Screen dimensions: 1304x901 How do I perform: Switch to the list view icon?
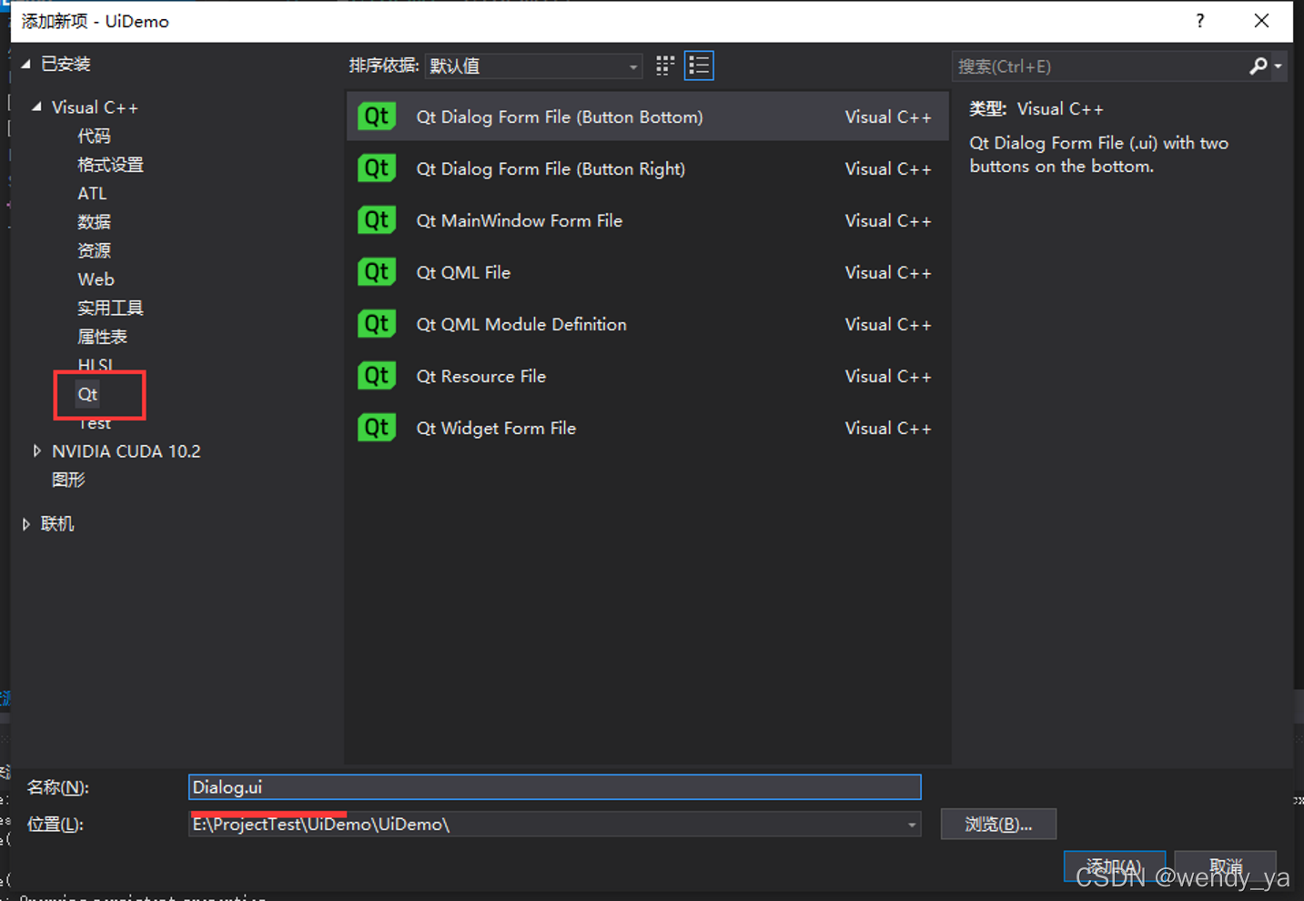(x=699, y=66)
